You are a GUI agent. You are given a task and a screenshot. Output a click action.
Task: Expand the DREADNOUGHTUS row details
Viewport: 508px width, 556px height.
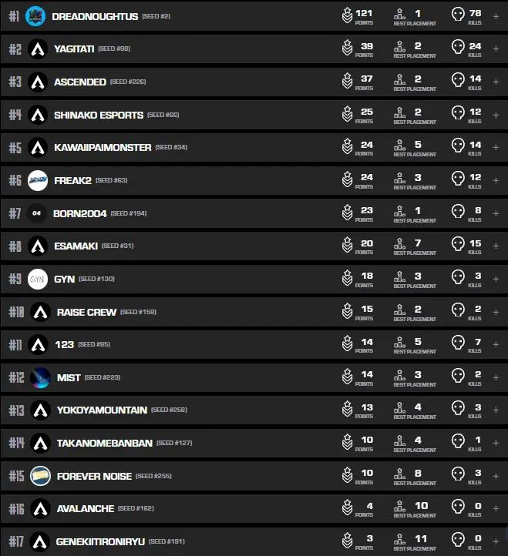(x=496, y=15)
